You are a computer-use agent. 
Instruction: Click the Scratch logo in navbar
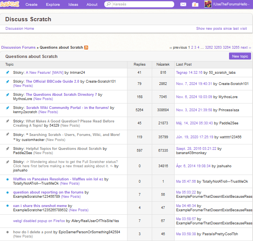[10, 4]
